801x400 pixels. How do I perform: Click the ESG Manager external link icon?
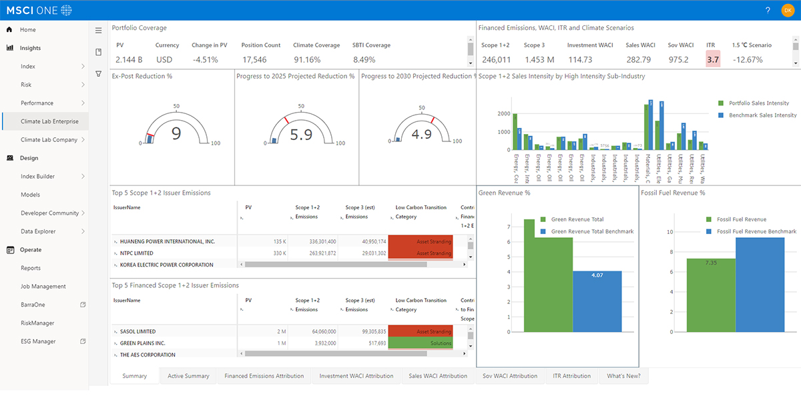pos(83,341)
